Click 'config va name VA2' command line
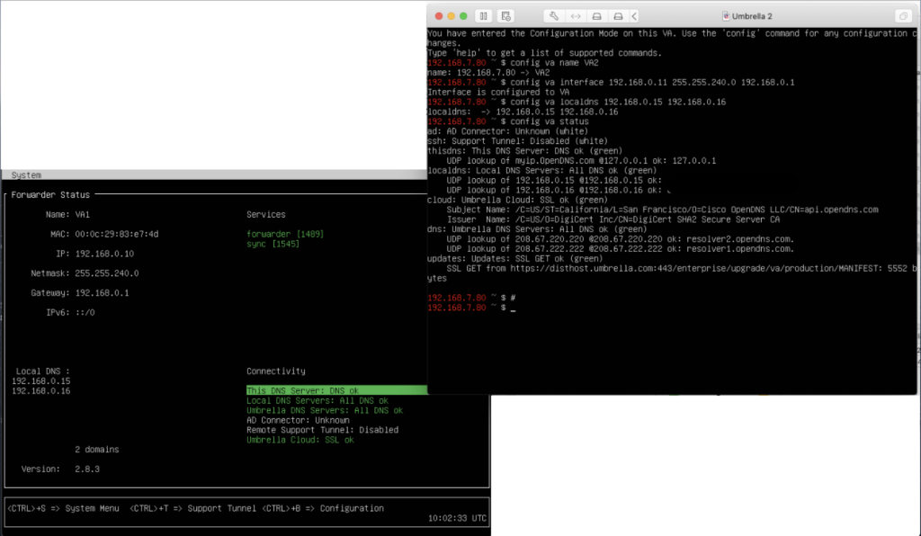921x536 pixels. click(554, 63)
